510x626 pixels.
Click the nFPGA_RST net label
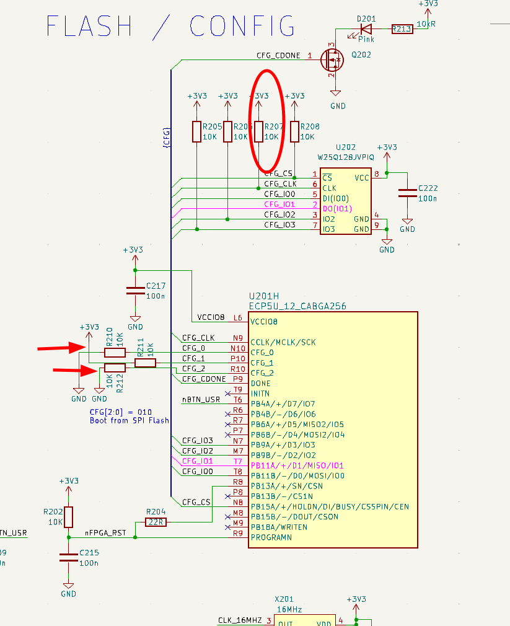[x=105, y=532]
